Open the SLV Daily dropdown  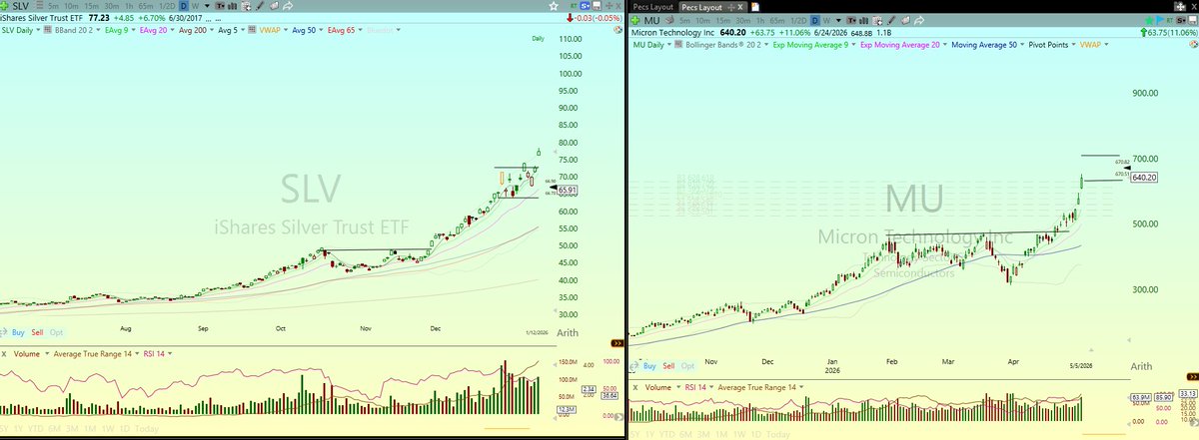pos(36,30)
